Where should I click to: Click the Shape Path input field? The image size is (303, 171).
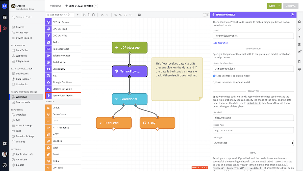click(253, 130)
